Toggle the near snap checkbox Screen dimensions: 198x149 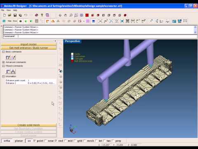(x=45, y=141)
